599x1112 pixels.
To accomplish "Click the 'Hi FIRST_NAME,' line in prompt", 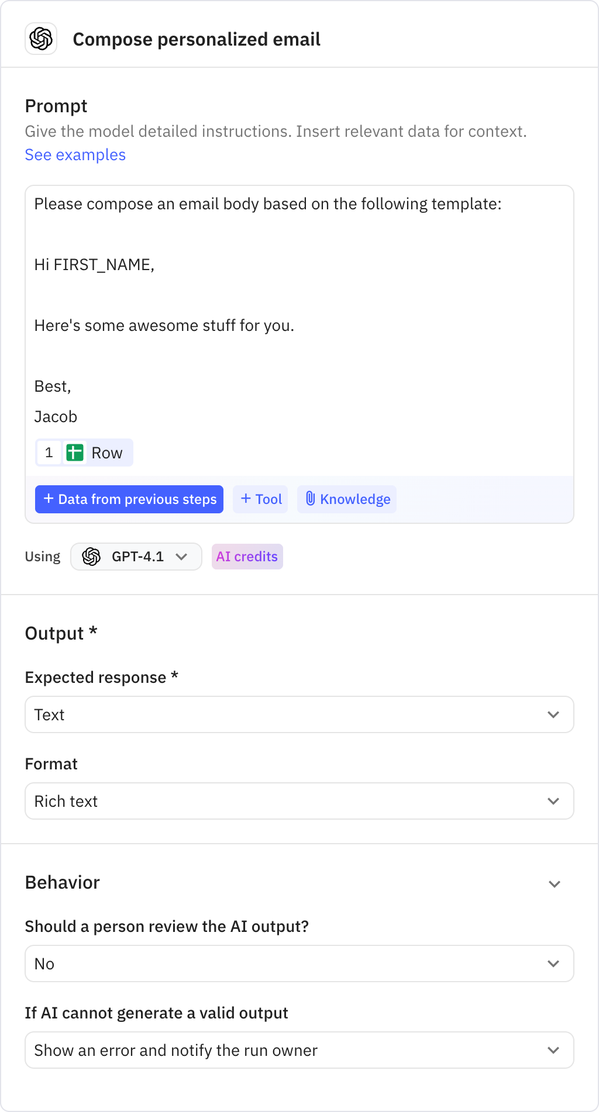I will [x=95, y=265].
